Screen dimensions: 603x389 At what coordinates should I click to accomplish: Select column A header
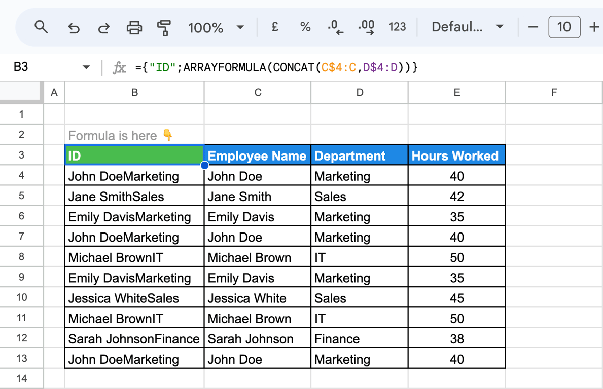[x=54, y=92]
